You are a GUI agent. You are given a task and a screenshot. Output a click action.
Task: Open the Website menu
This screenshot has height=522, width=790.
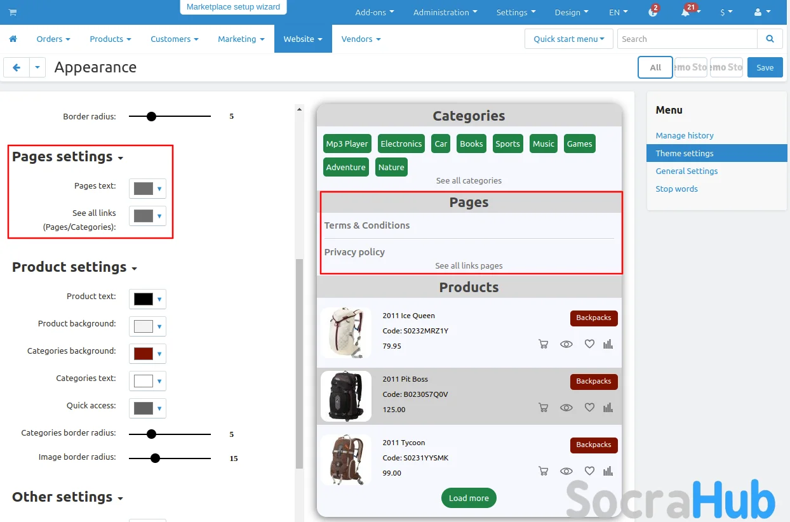pos(302,39)
